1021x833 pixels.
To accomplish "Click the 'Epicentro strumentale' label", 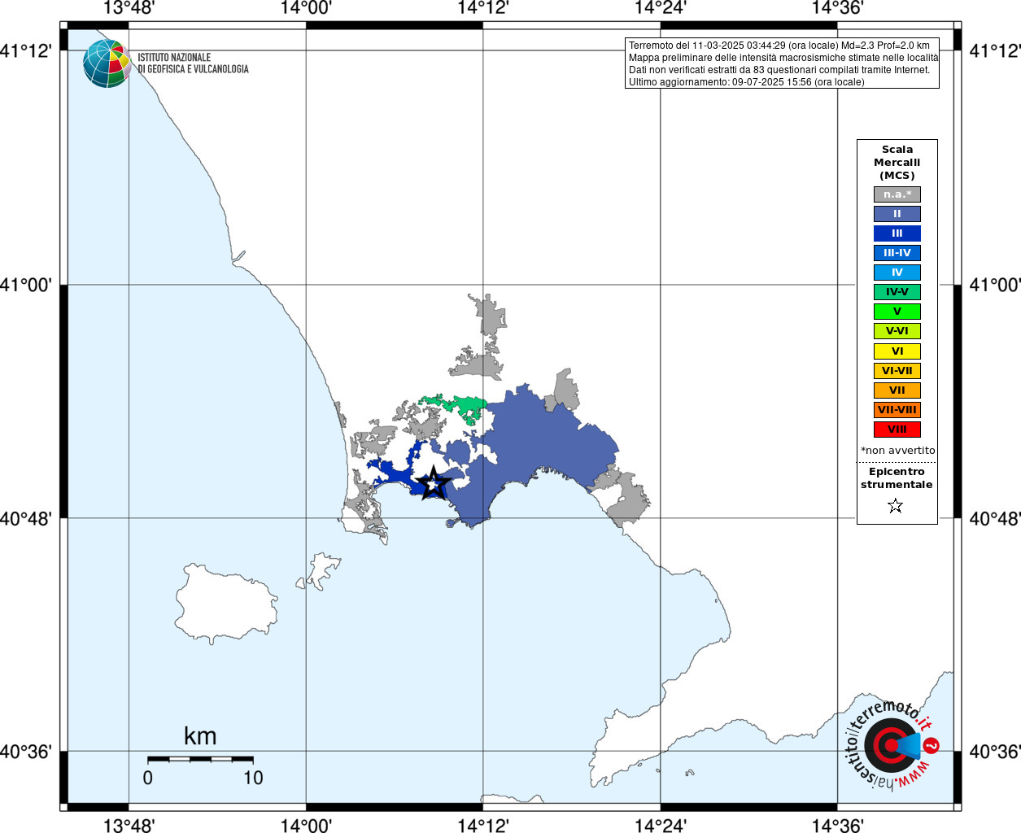I will (897, 478).
